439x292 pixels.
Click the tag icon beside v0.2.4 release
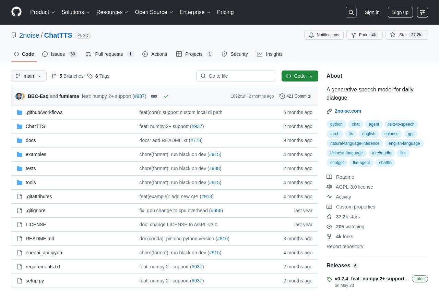pyautogui.click(x=329, y=279)
